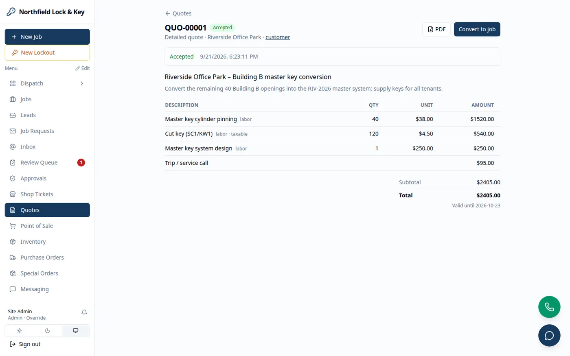Open the Jobs page
The image size is (570, 356).
pyautogui.click(x=47, y=99)
